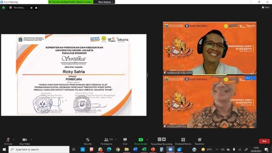Image resolution: width=272 pixels, height=153 pixels.
Task: Click the Zoom icon in the taskbar
Action: point(170,149)
